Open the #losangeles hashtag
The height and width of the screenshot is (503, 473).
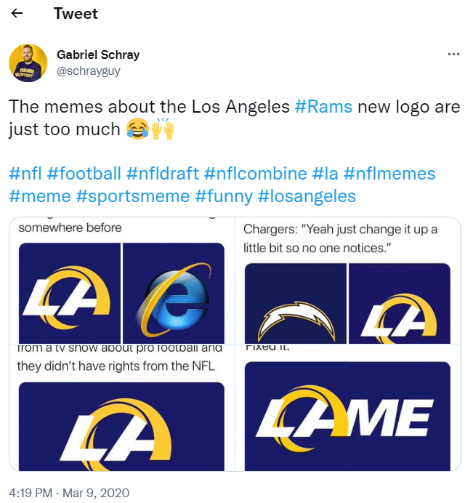[307, 196]
